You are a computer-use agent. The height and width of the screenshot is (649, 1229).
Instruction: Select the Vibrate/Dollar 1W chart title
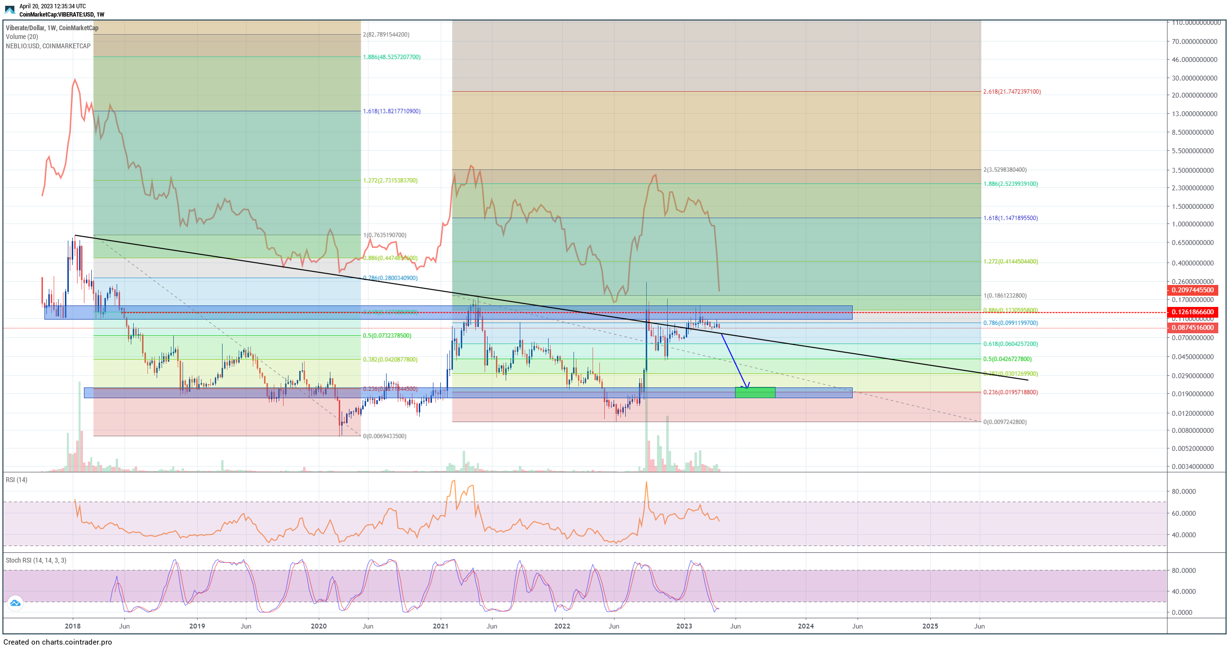[x=52, y=28]
